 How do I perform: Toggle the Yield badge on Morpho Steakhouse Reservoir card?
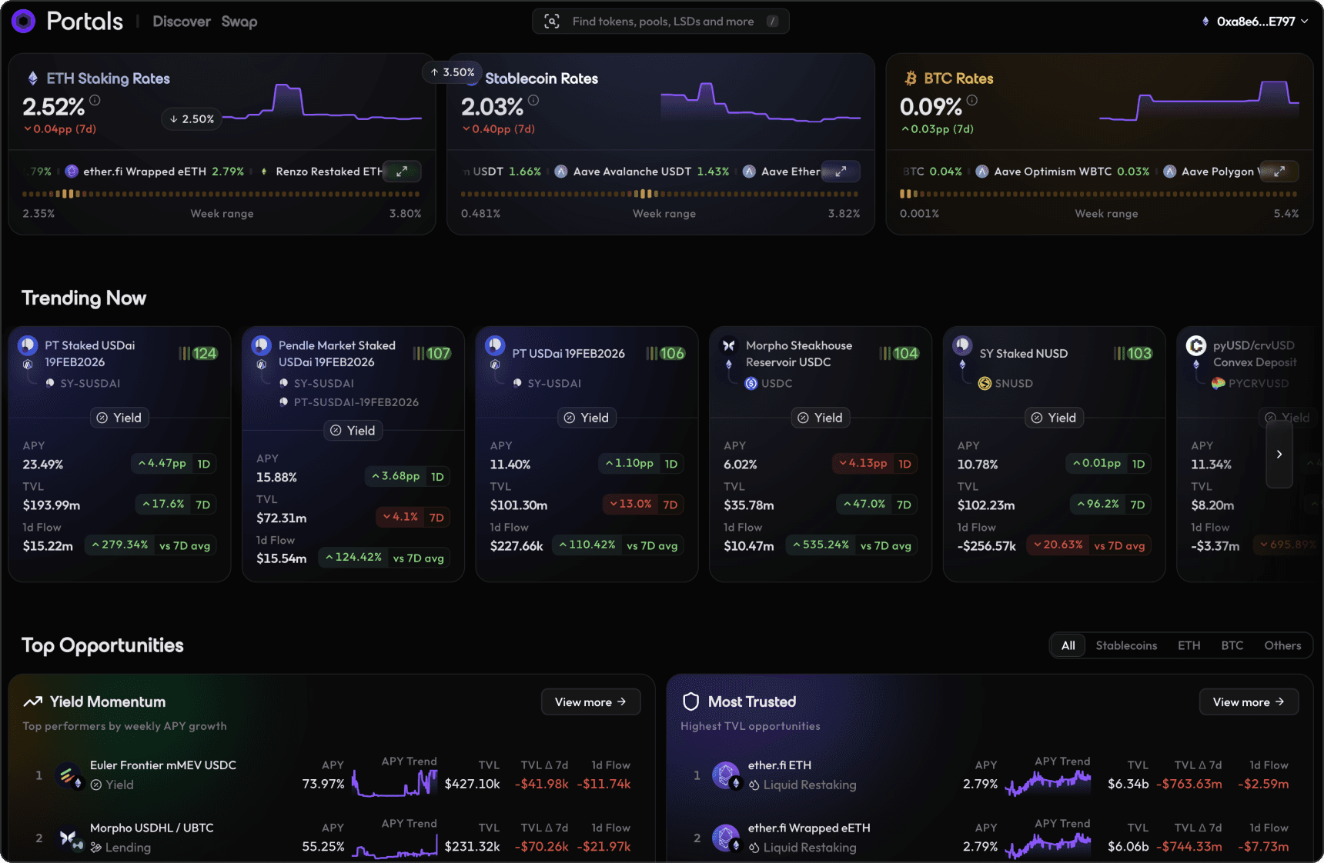tap(820, 418)
